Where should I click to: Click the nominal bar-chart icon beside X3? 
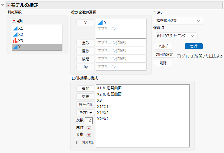[x=15, y=40]
